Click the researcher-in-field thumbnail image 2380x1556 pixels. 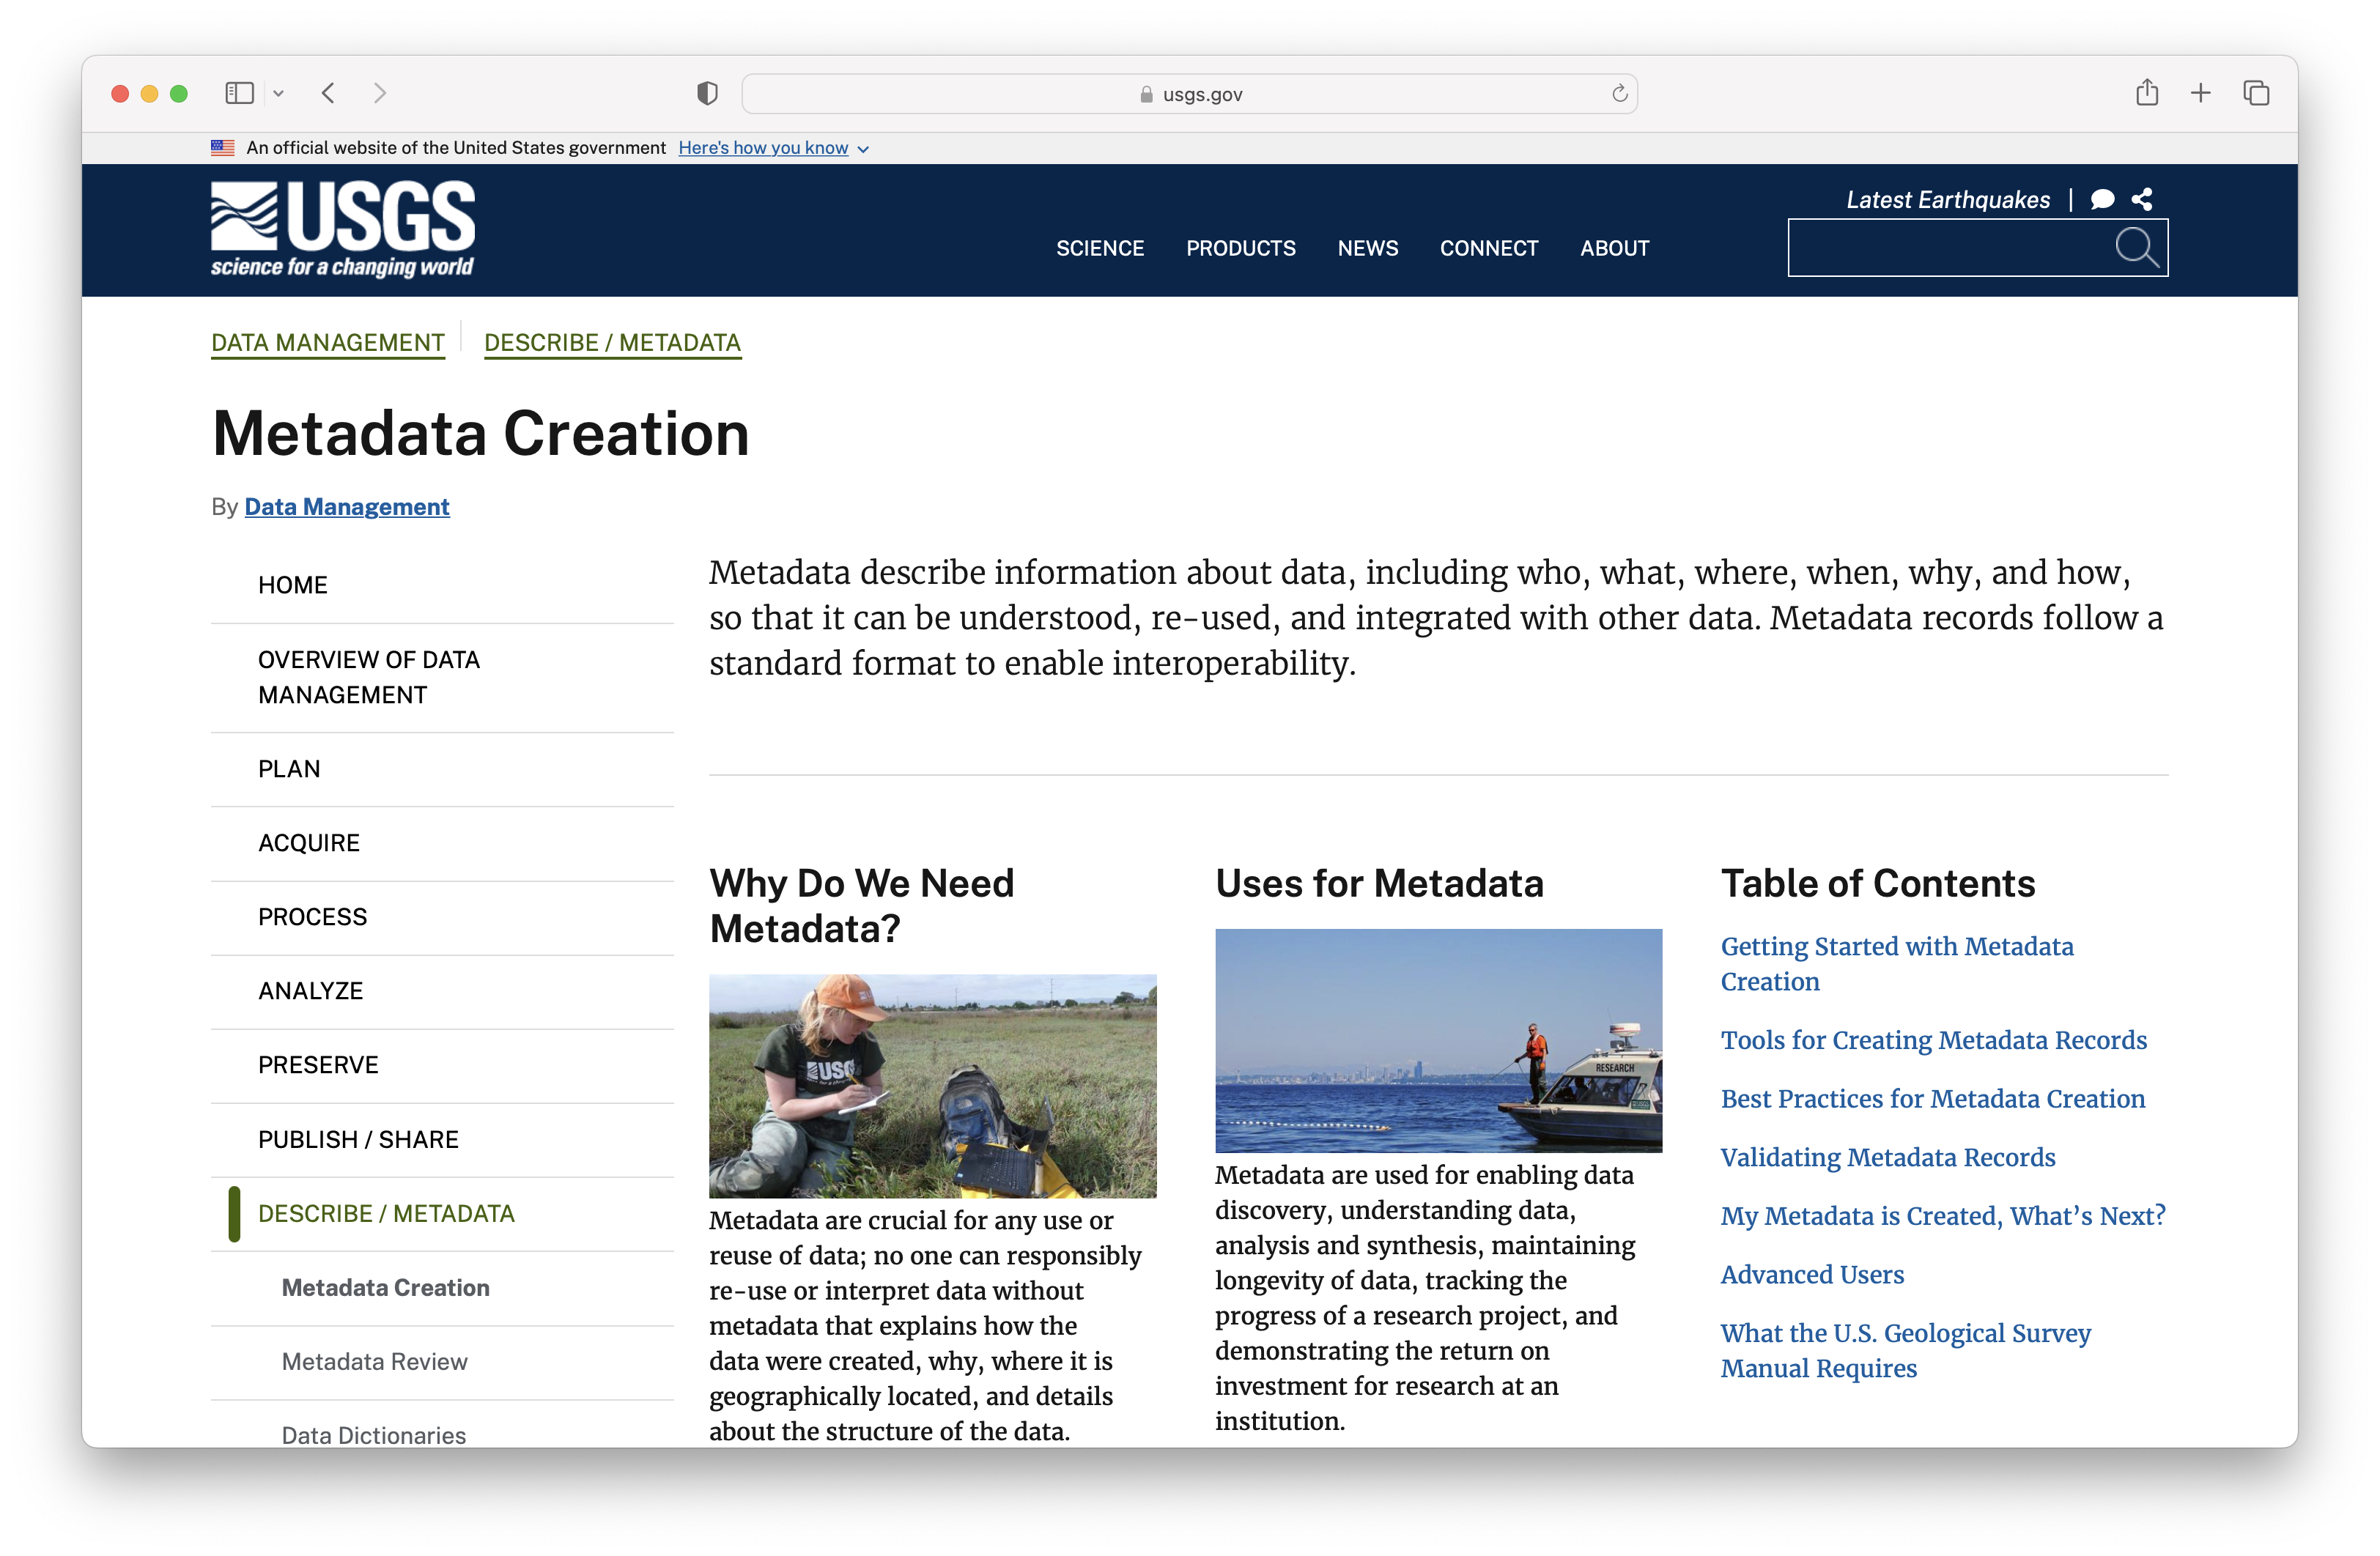pos(932,1086)
